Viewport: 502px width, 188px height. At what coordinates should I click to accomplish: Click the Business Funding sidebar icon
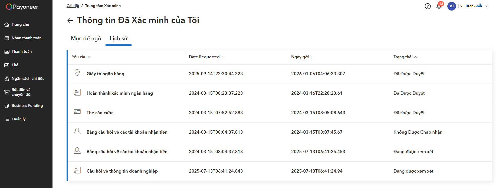[7, 106]
